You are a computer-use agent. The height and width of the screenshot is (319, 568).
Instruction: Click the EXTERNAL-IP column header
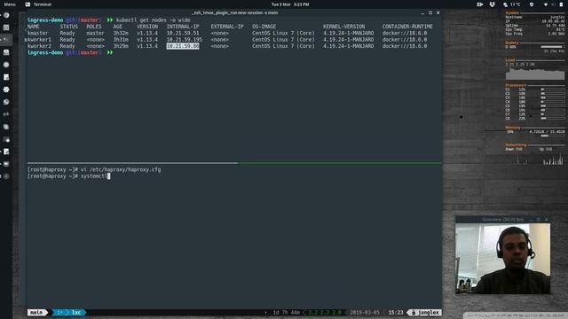(x=227, y=27)
